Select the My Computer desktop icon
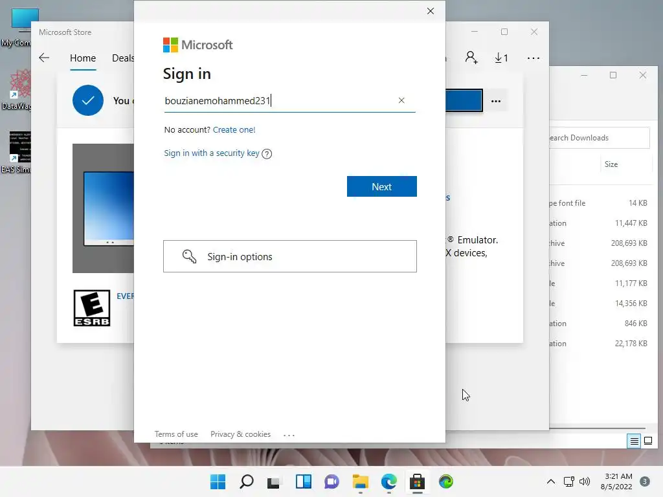663x497 pixels. [x=17, y=28]
